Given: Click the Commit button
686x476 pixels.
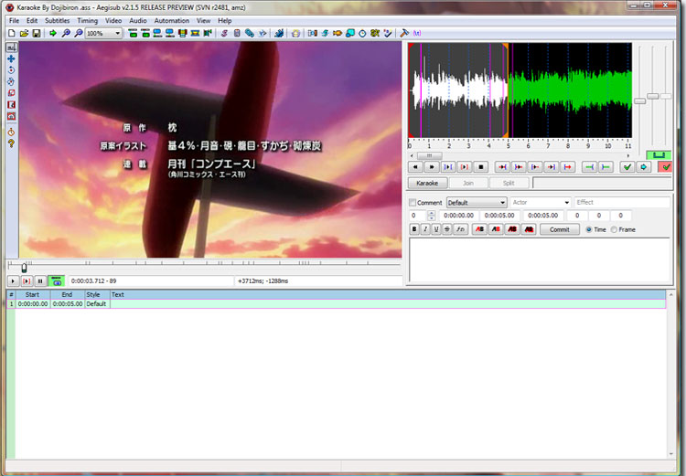Looking at the screenshot, I should pos(560,229).
